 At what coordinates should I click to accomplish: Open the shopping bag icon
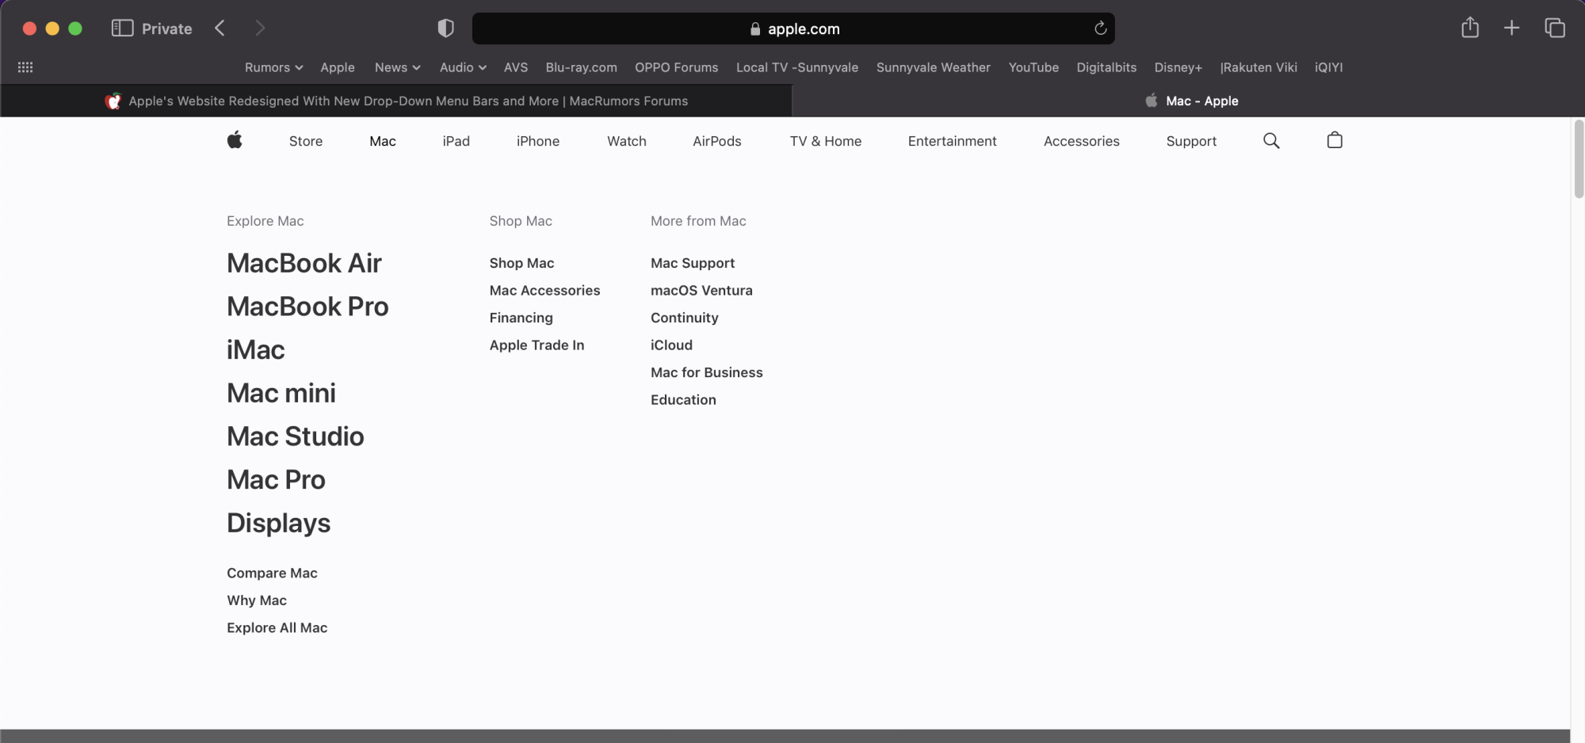pyautogui.click(x=1335, y=140)
